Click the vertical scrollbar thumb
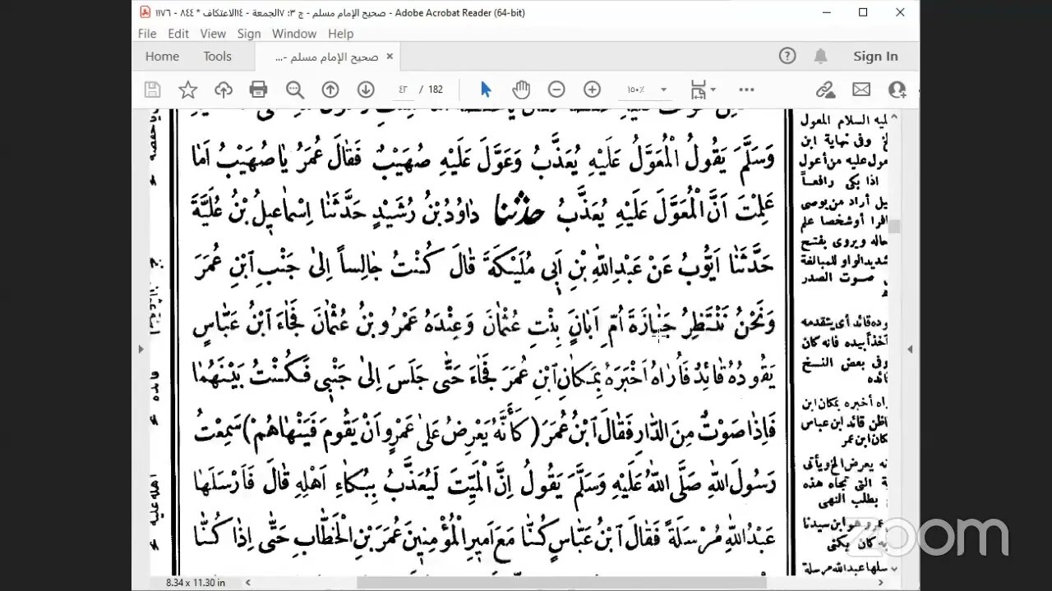 coord(895,226)
